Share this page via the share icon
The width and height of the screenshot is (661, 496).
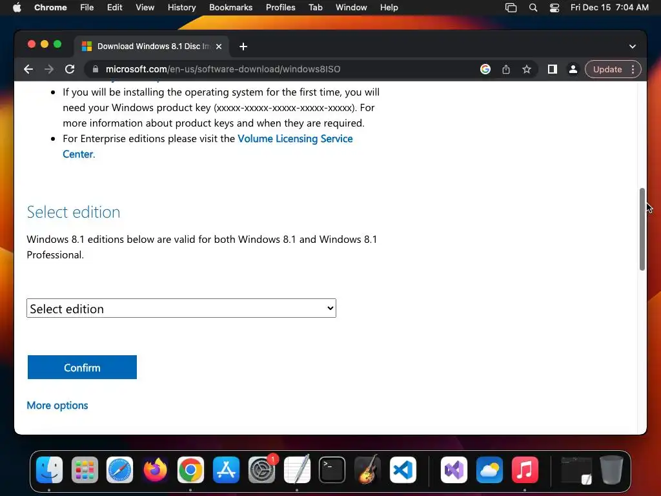pos(506,69)
